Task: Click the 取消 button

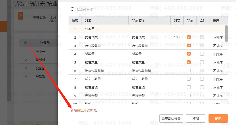Action: 196,118
